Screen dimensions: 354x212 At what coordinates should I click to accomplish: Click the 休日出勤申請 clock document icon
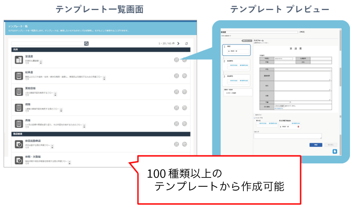(19, 145)
